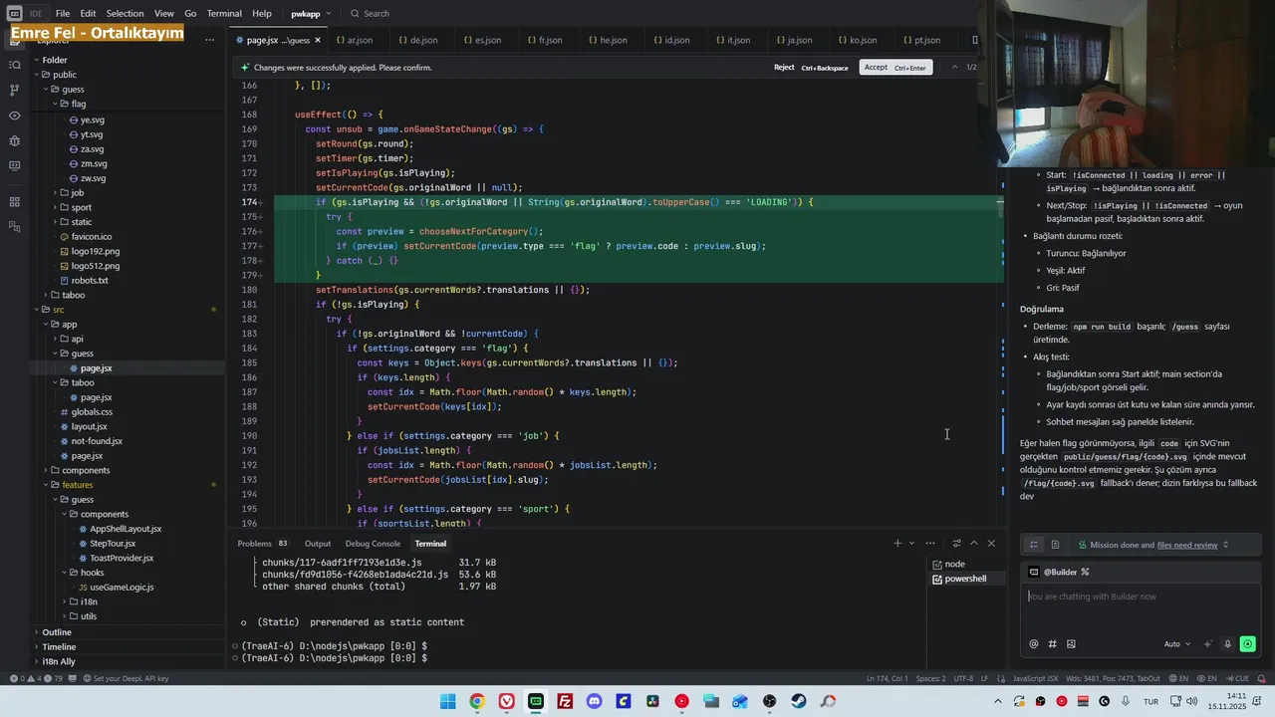Open the Auto model dropdown in chat
Screen dimensions: 1275x717
click(1176, 644)
